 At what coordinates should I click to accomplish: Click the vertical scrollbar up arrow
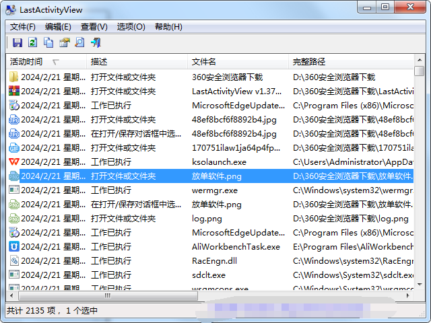point(420,60)
